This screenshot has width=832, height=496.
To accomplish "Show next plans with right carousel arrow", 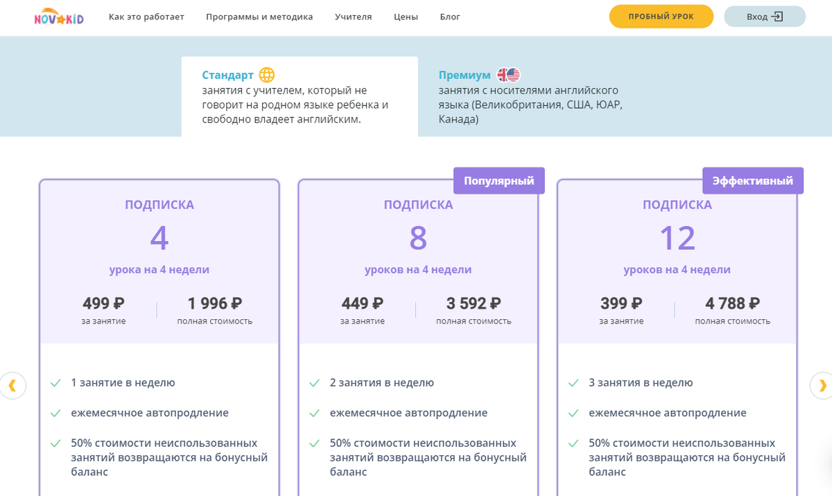I will point(822,385).
